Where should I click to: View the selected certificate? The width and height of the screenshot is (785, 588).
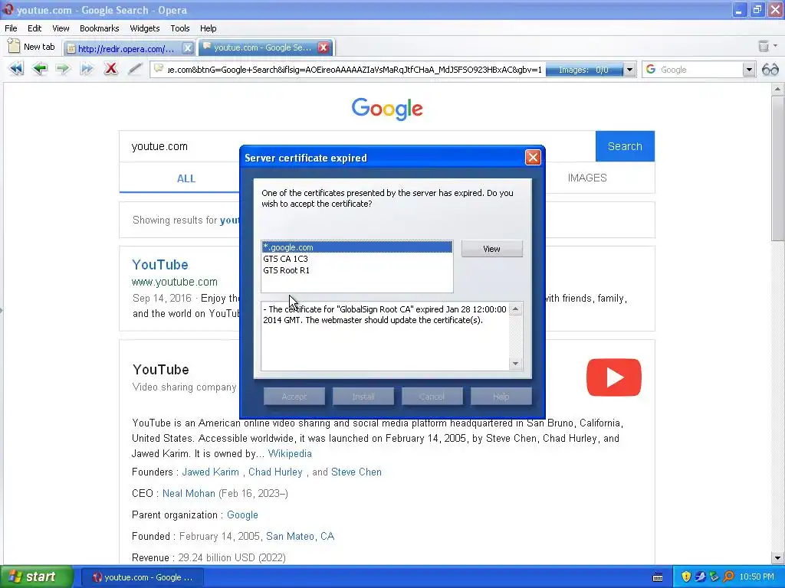click(x=491, y=249)
